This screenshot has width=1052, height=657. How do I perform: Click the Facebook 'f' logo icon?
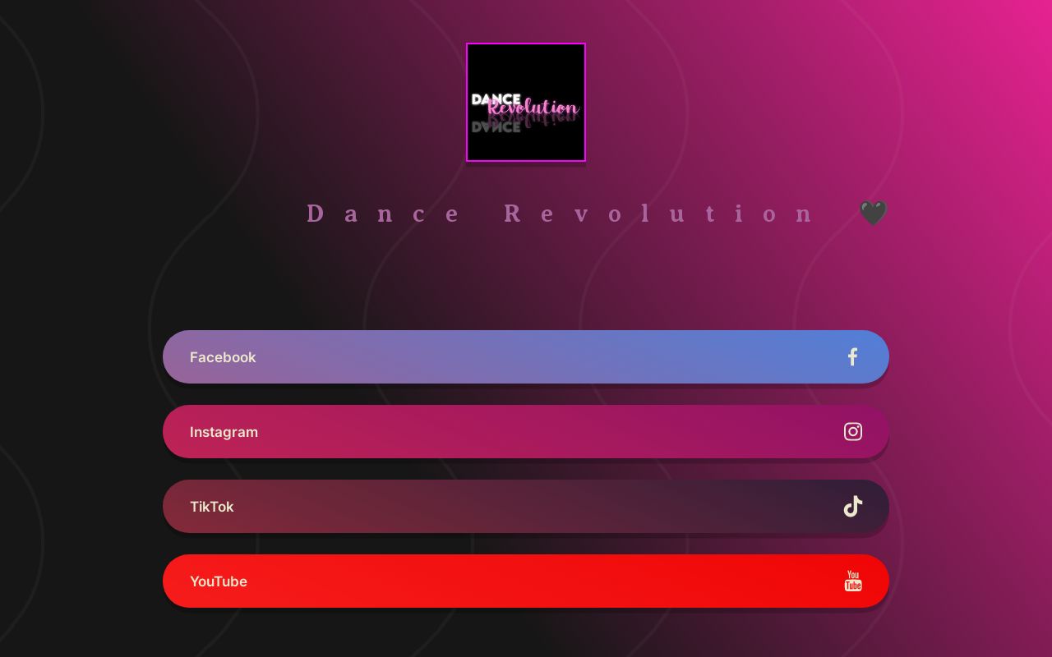852,356
